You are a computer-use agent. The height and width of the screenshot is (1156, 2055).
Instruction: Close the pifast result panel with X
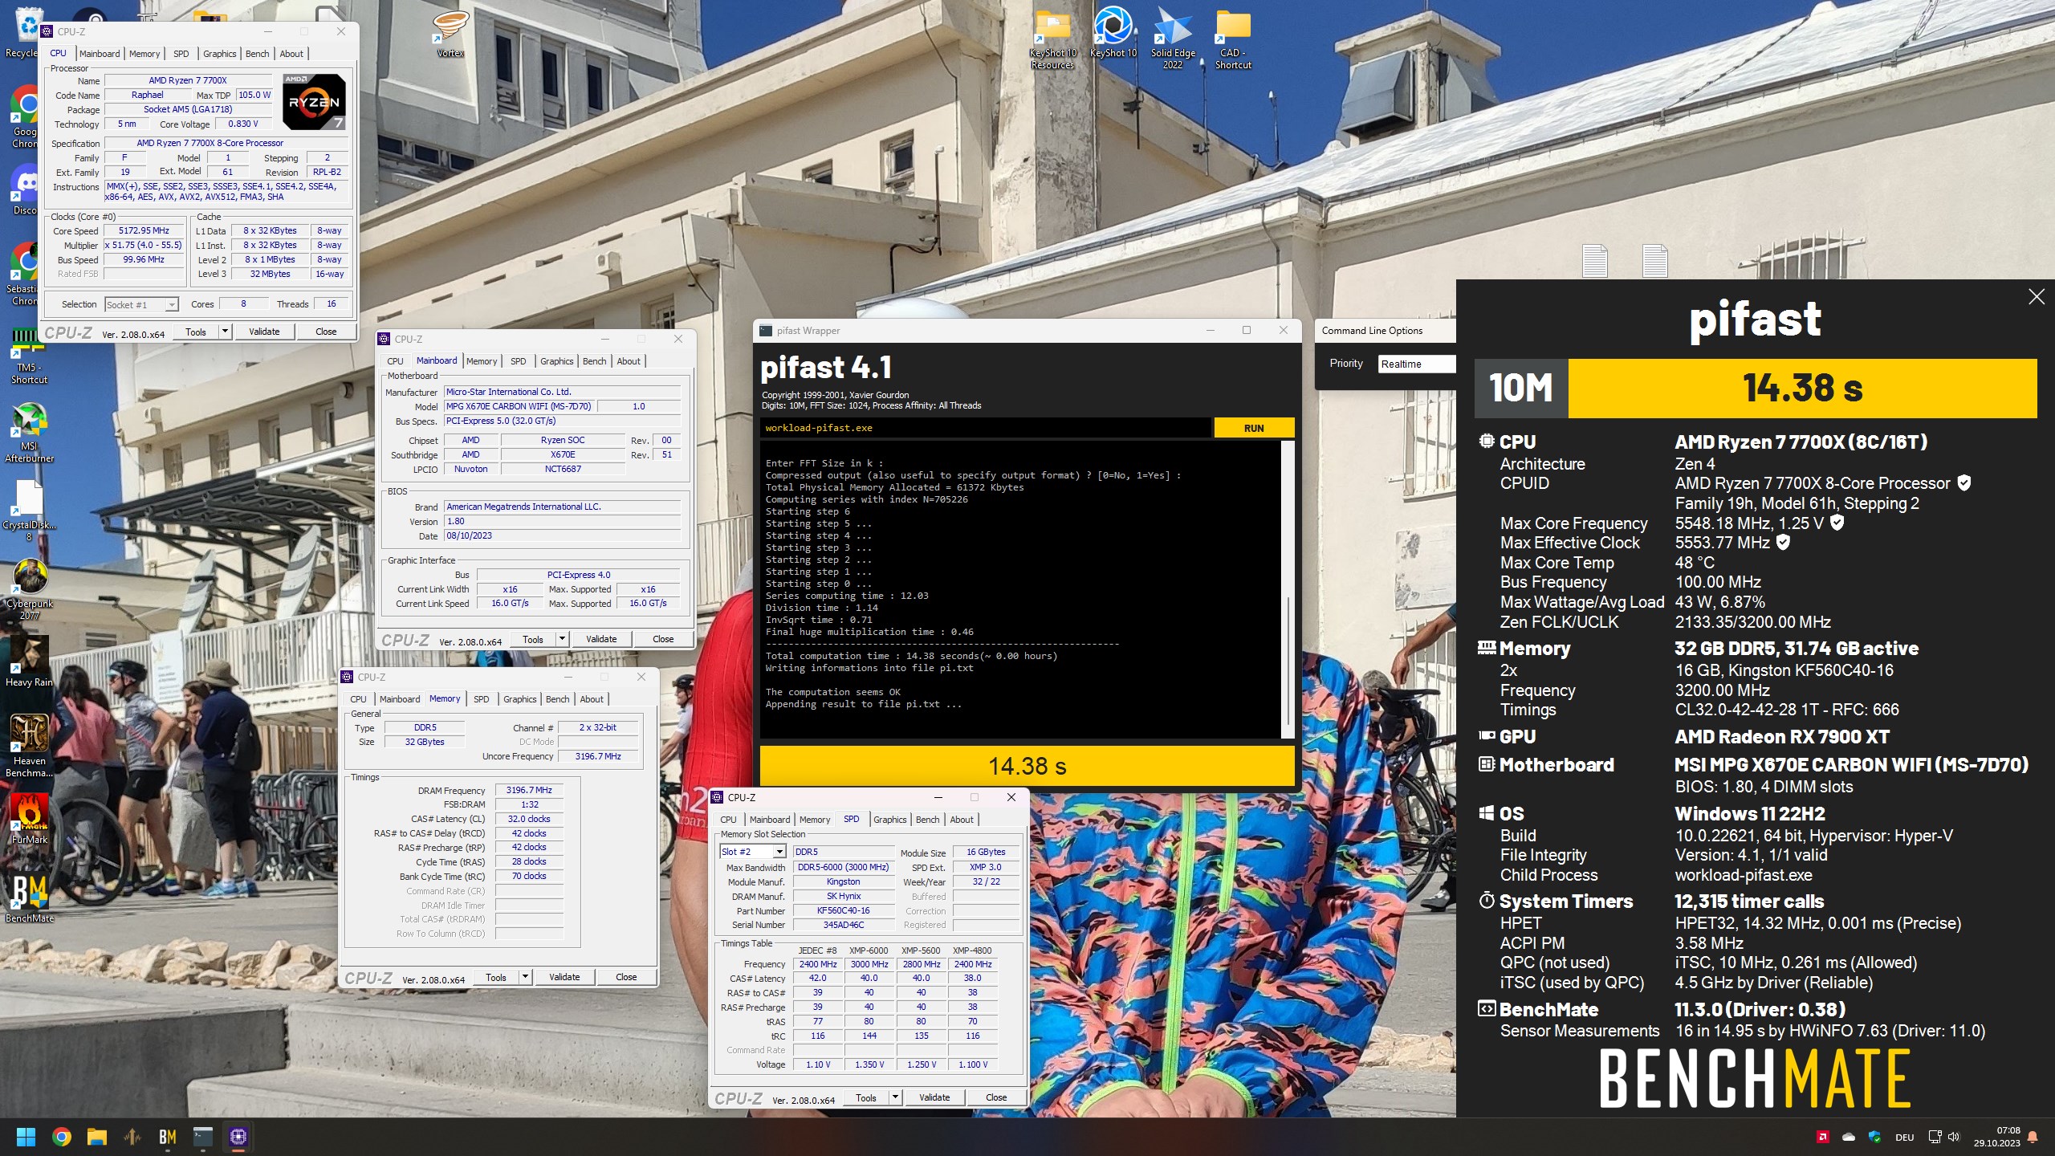(2037, 297)
